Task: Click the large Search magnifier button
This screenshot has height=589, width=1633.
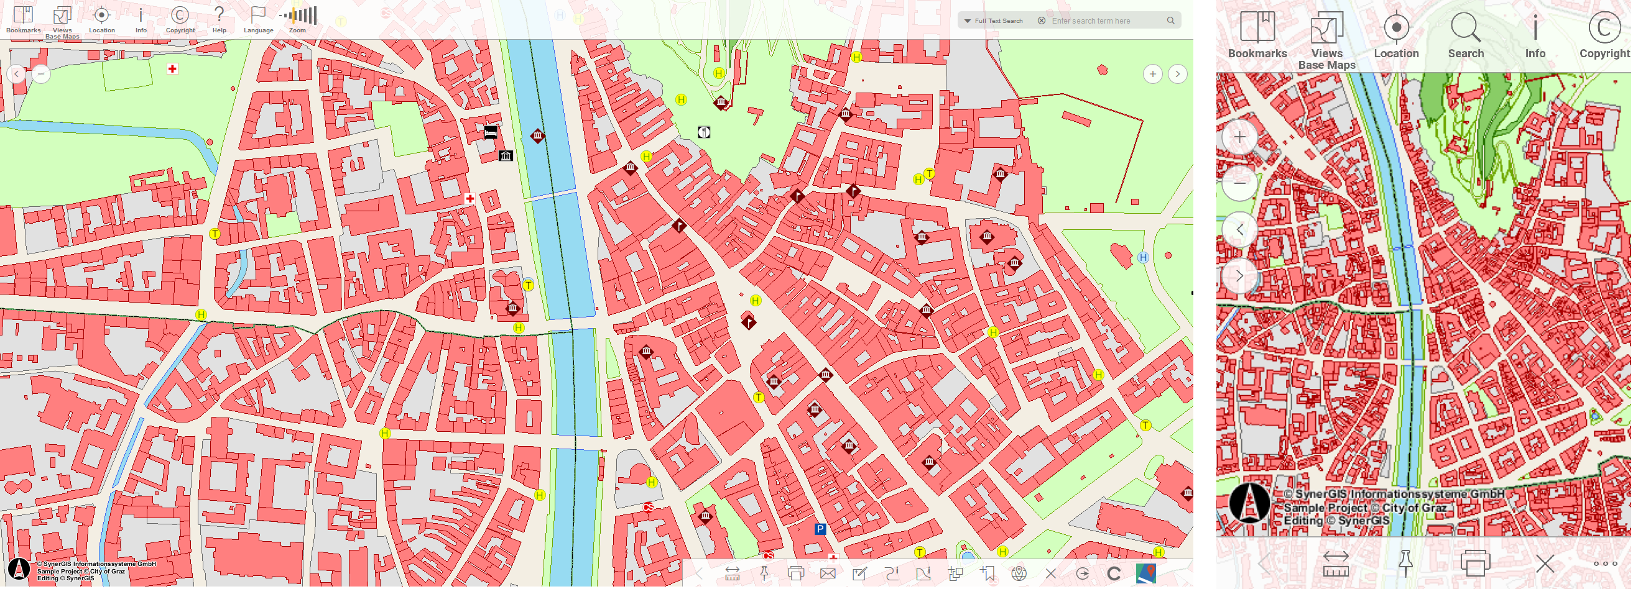Action: [1466, 35]
